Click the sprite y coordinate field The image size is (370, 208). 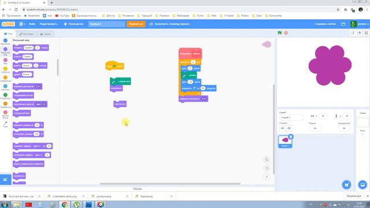tap(347, 116)
